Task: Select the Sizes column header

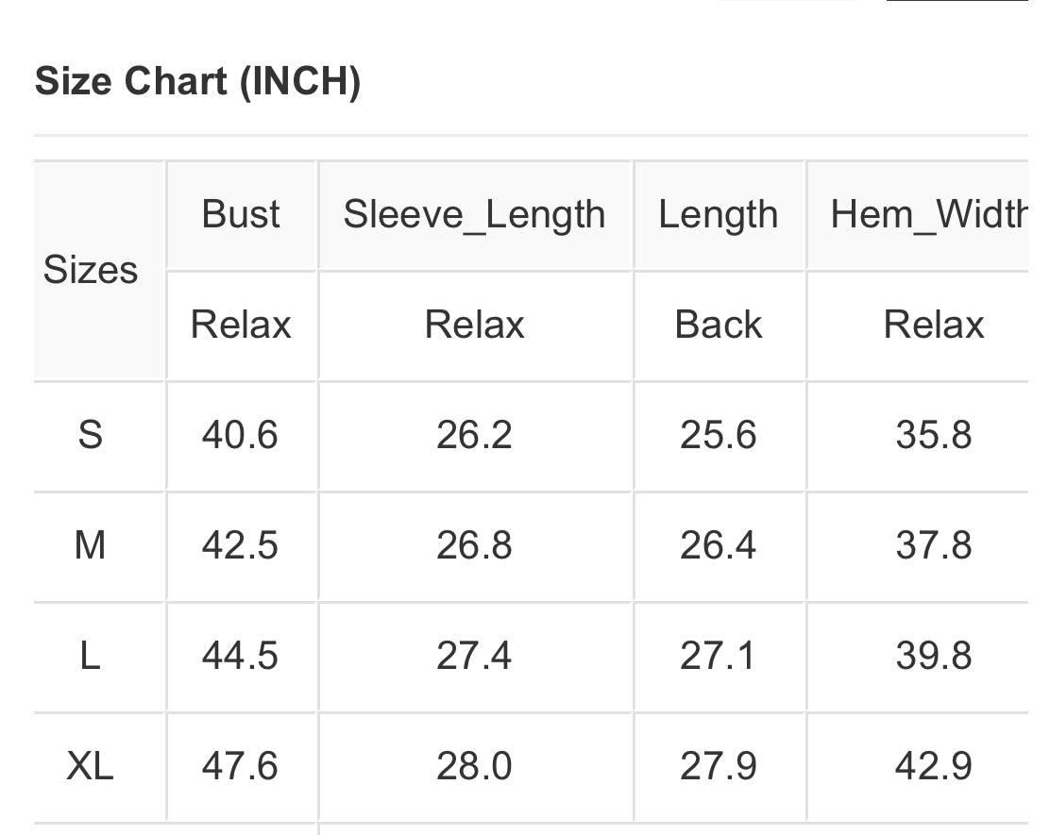Action: (x=91, y=270)
